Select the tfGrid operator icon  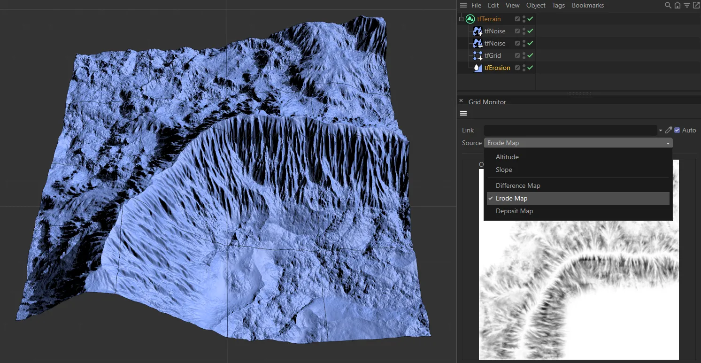(478, 55)
